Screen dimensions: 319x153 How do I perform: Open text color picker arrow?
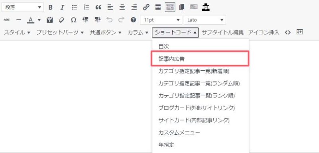[x=39, y=20]
